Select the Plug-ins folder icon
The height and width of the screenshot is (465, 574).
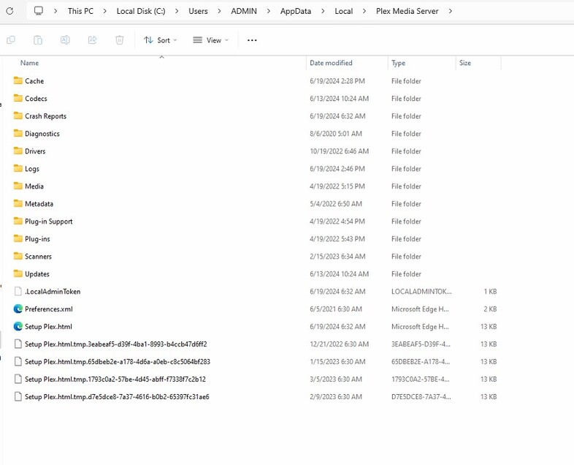[18, 238]
